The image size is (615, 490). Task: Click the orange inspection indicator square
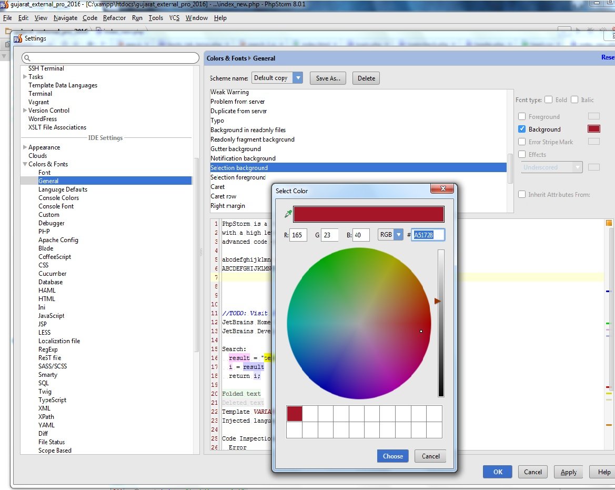[x=609, y=223]
